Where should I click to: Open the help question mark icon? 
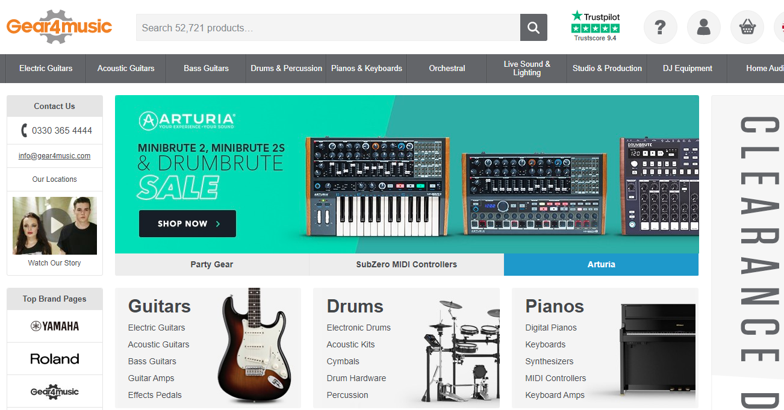tap(661, 27)
